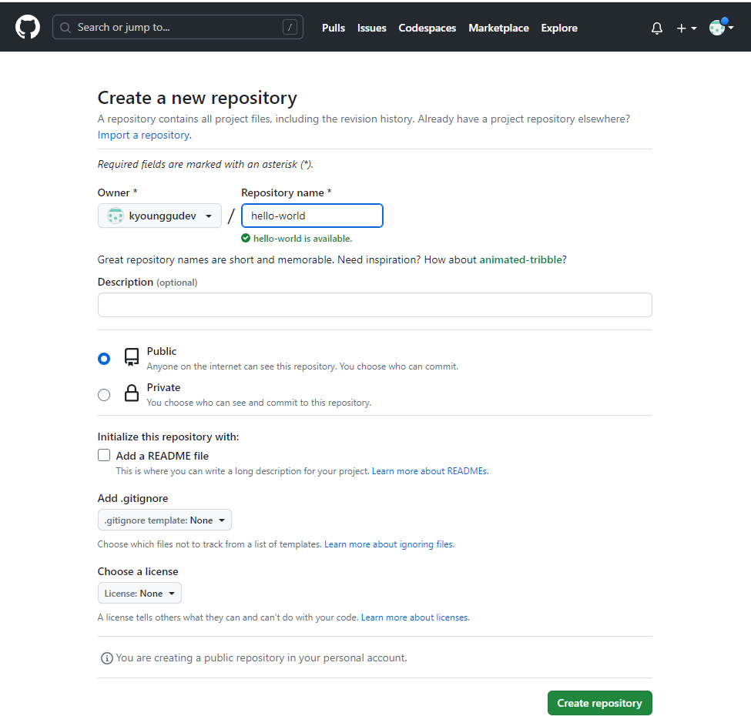Click the 'Choose a license' label
Image resolution: width=751 pixels, height=716 pixels.
138,571
